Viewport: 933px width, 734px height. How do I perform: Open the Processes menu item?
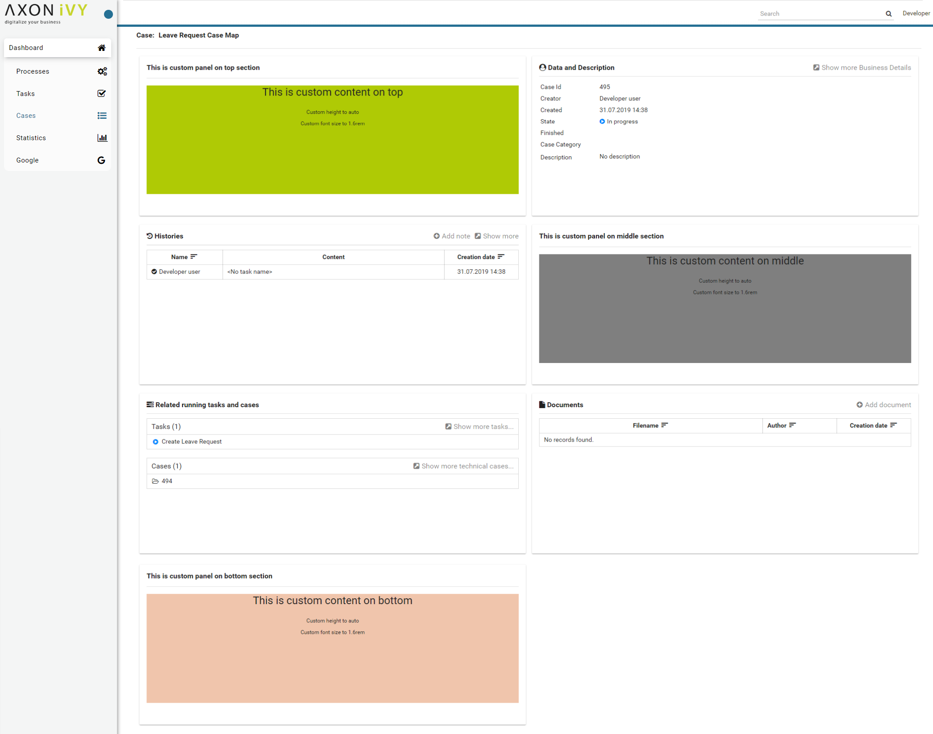(33, 71)
